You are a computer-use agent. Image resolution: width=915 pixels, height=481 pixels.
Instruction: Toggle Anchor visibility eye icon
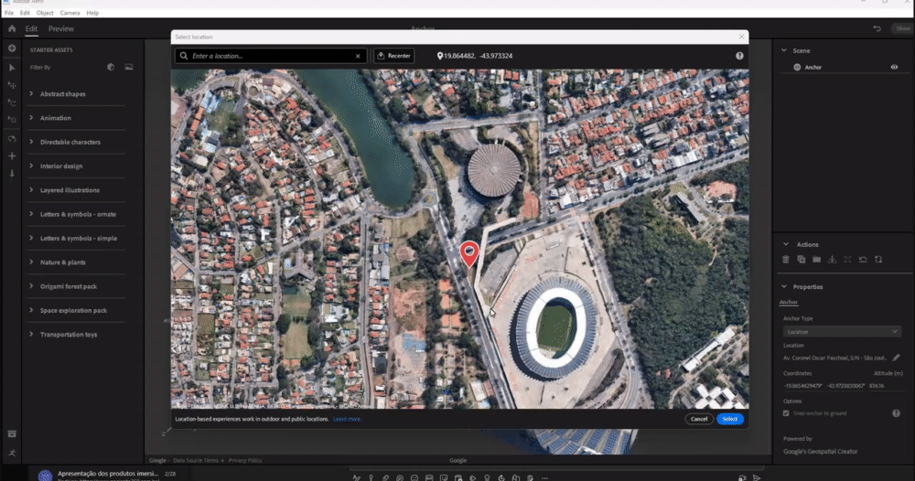[x=894, y=67]
